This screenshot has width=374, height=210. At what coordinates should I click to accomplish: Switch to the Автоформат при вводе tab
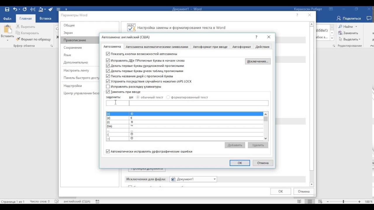coord(210,47)
